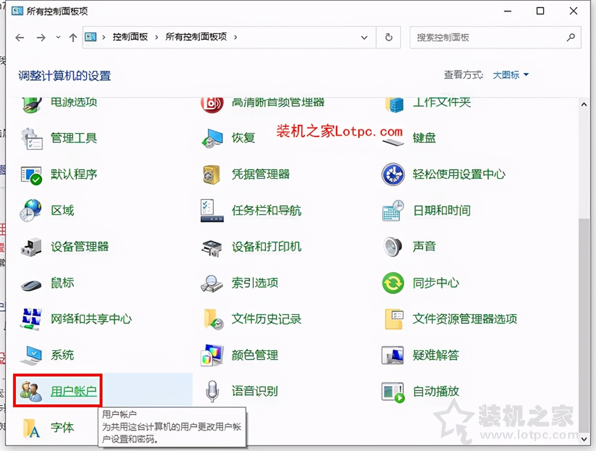The height and width of the screenshot is (451, 596).
Task: Open 网络和共享中心
Action: pos(91,319)
